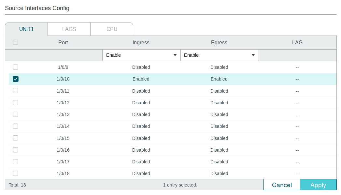Uncheck the port 1/0/10 checkbox

[x=15, y=79]
